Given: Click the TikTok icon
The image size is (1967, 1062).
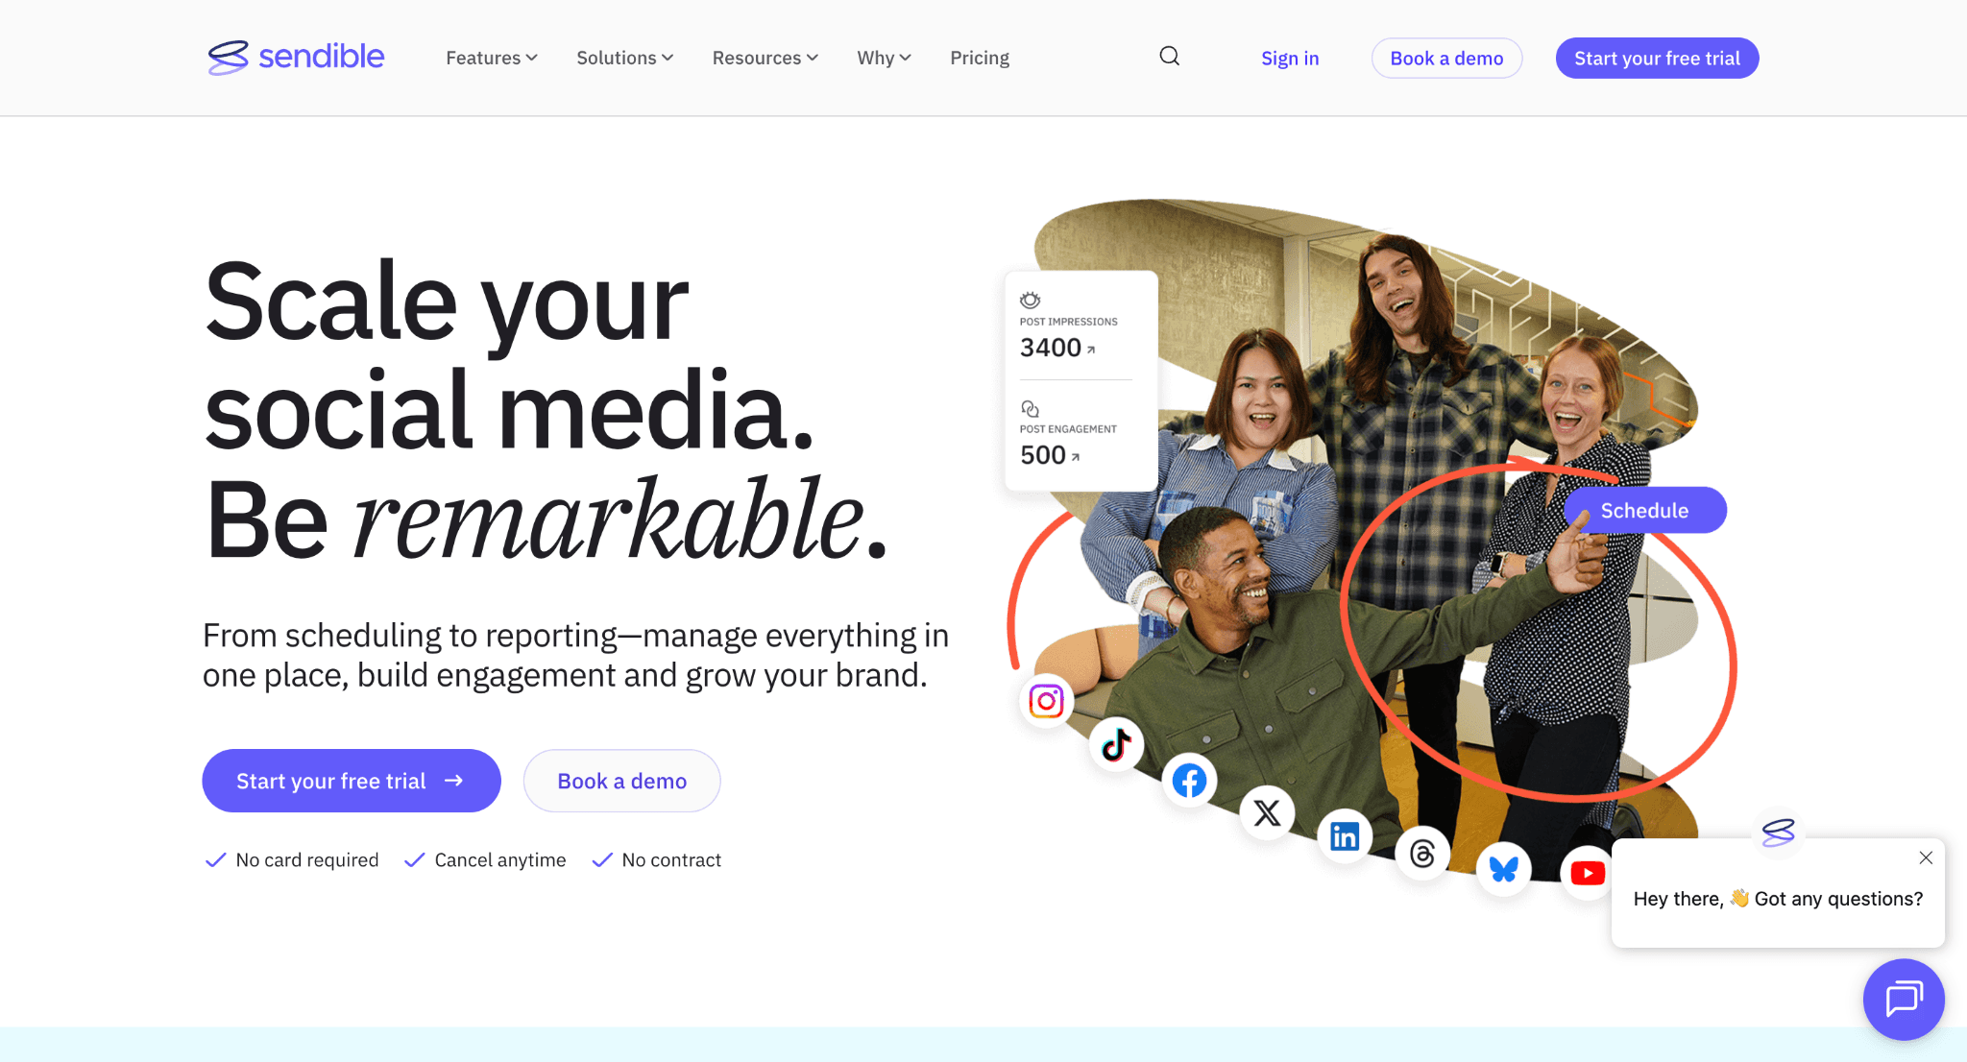Looking at the screenshot, I should [x=1116, y=744].
